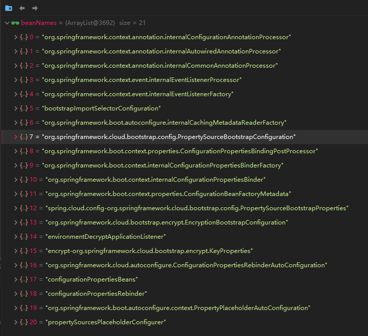
Task: Click the object icon of element 0
Action: 24,37
